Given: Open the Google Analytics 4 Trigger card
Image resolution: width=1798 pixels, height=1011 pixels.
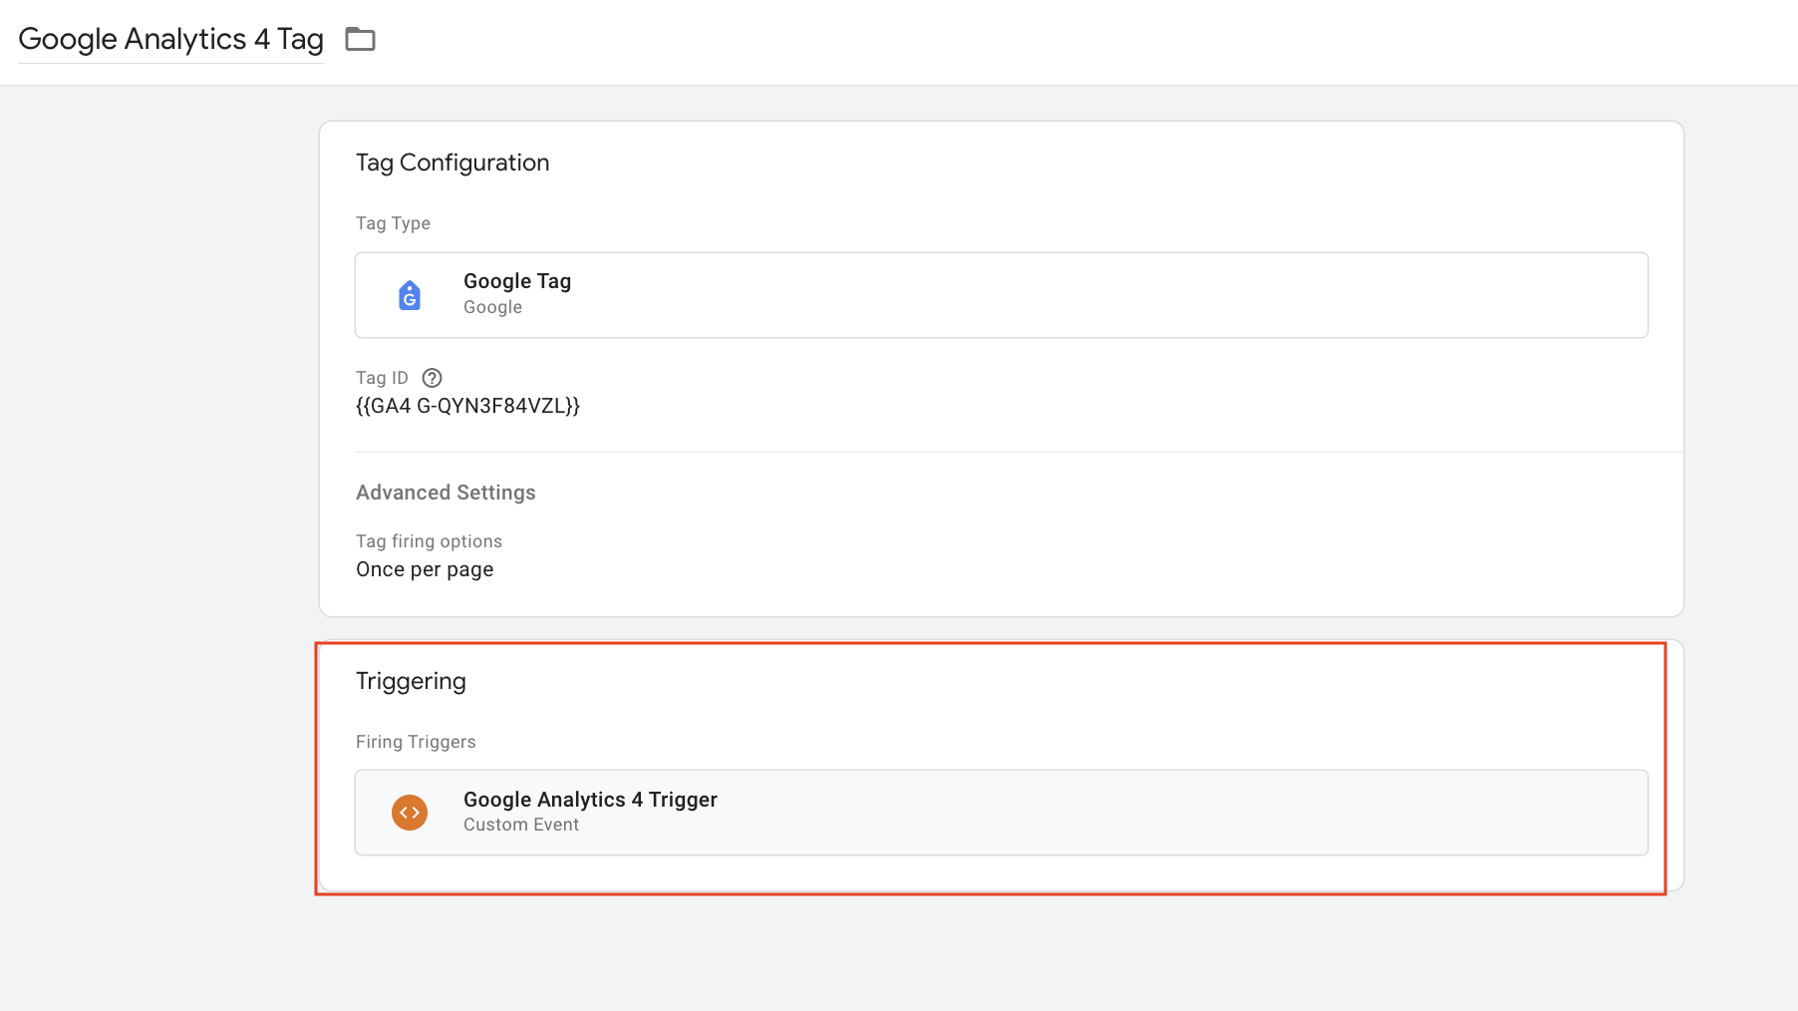Looking at the screenshot, I should (1001, 813).
